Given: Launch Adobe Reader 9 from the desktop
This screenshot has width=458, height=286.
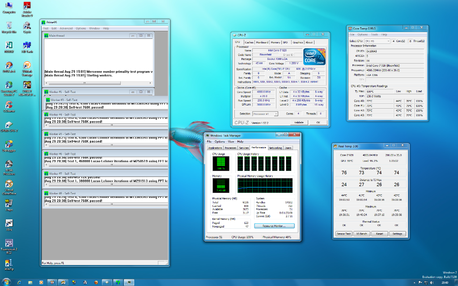Looking at the screenshot, I should click(x=27, y=9).
